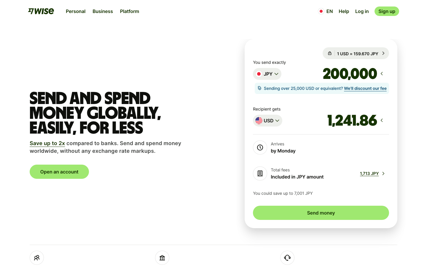Click the Wise logo
Screen dimensions: 427x266
tap(41, 11)
